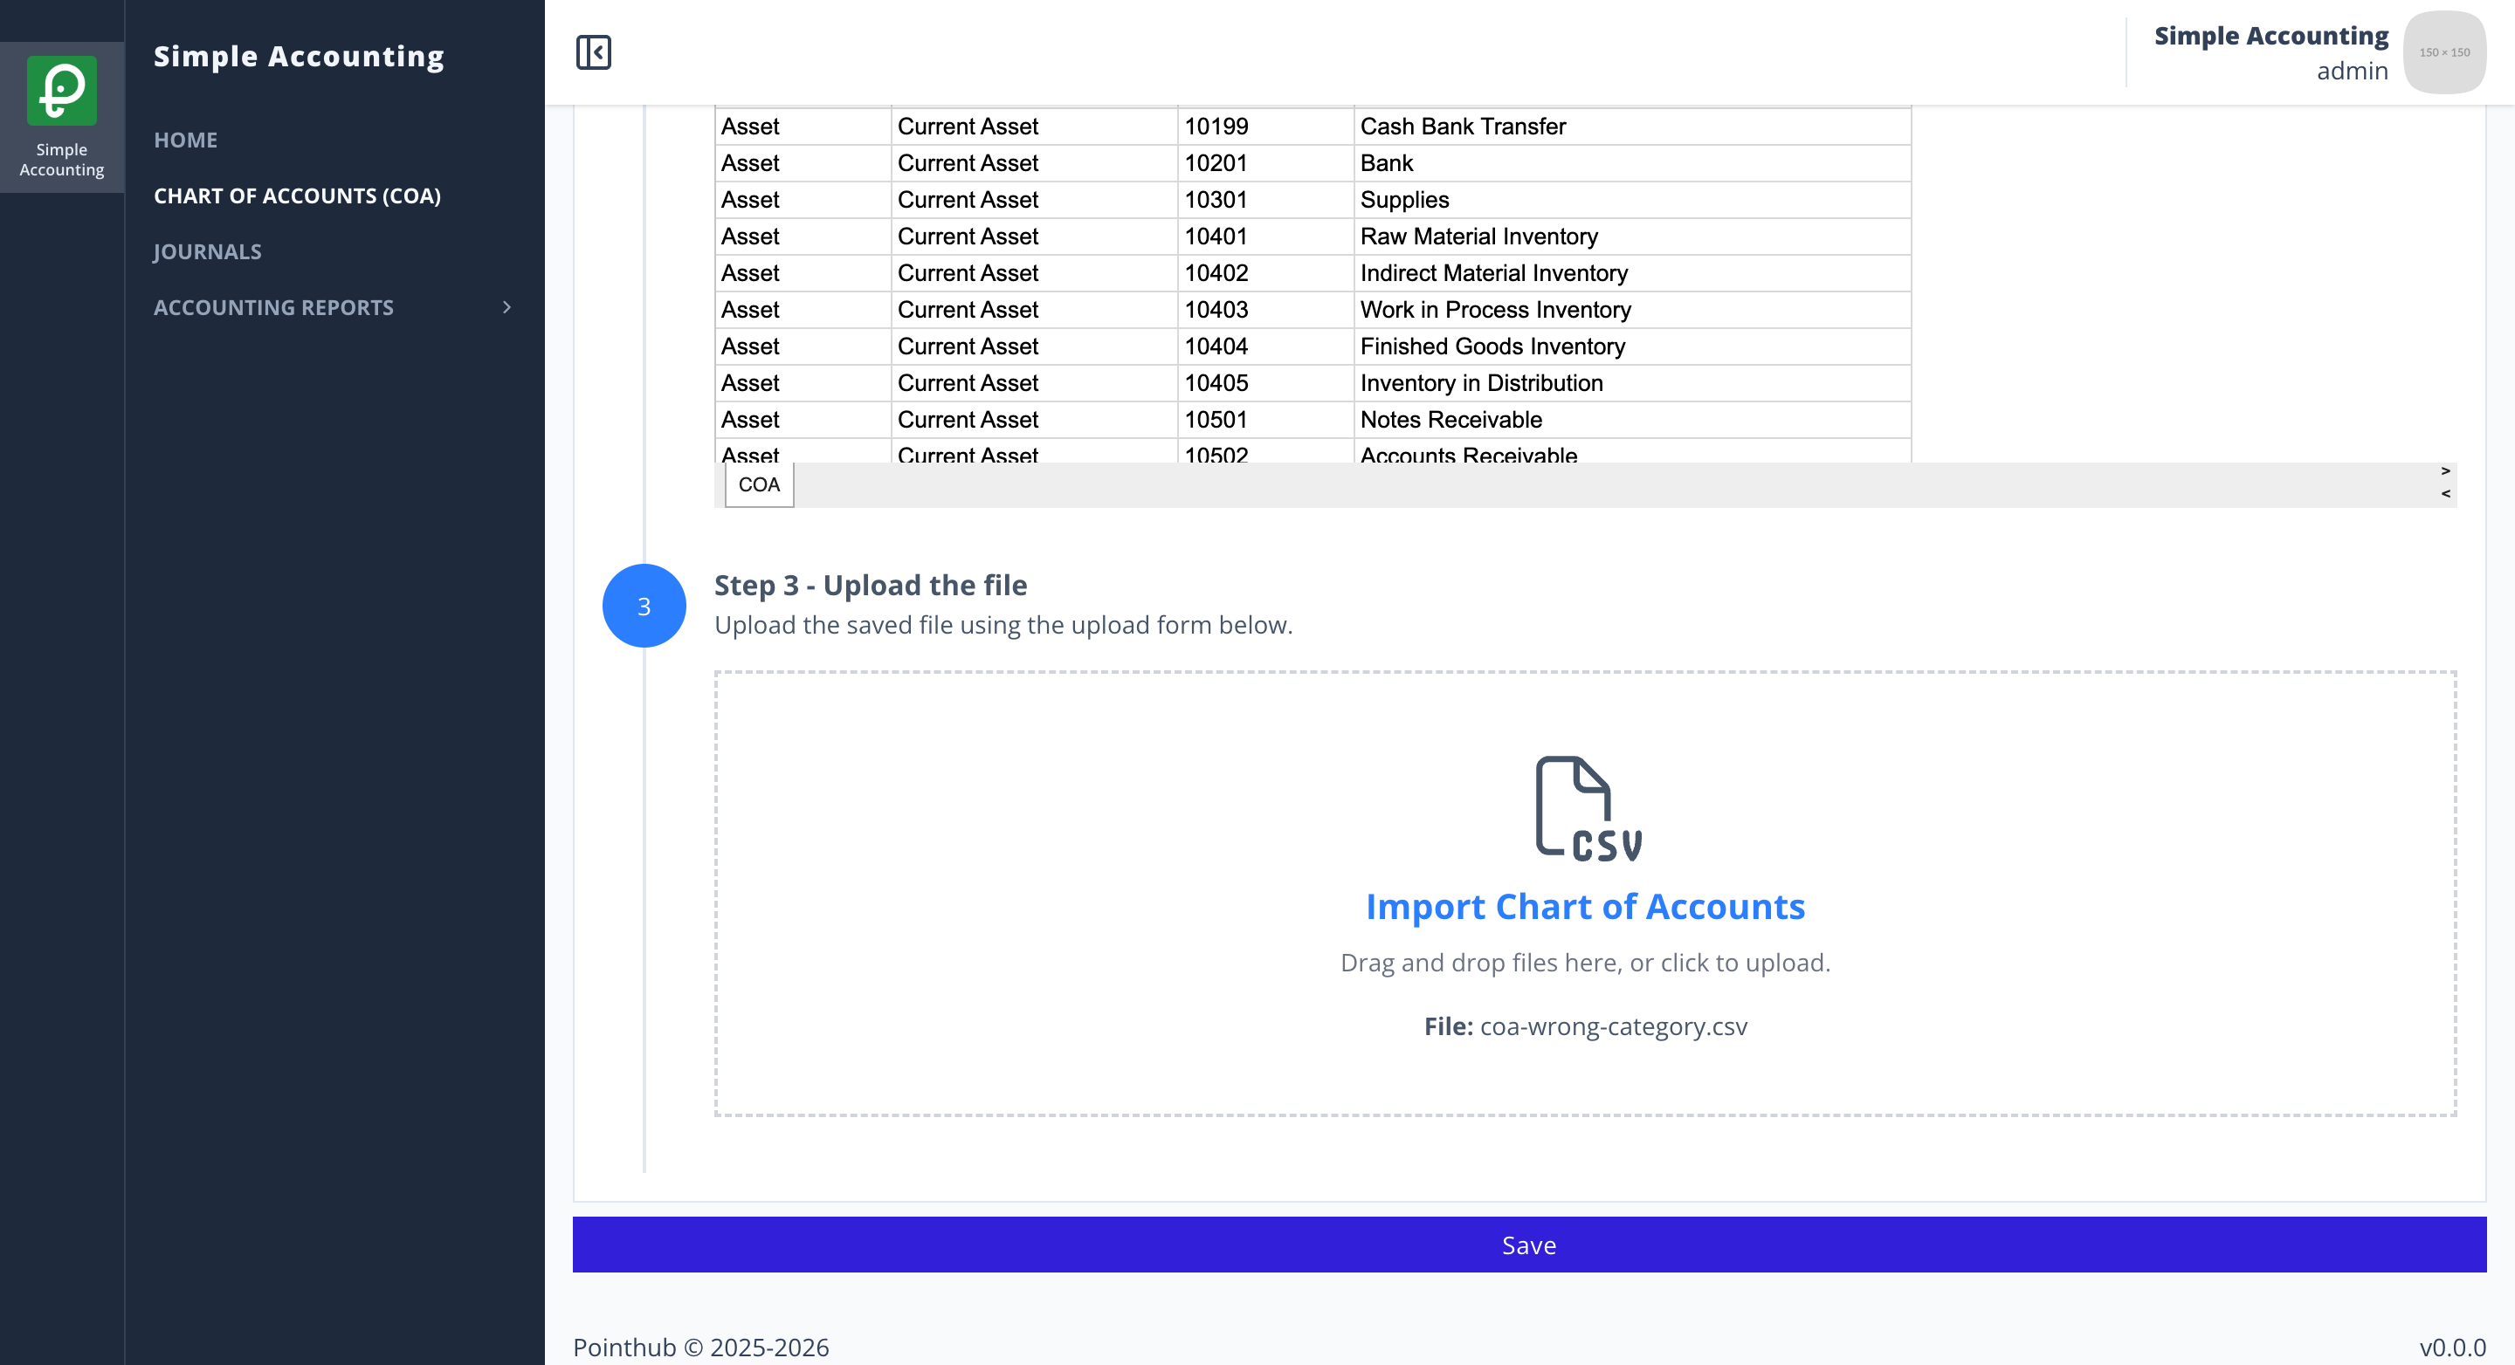Open Chart of Accounts (COA) menu
Viewport: 2515px width, 1365px height.
pos(297,195)
